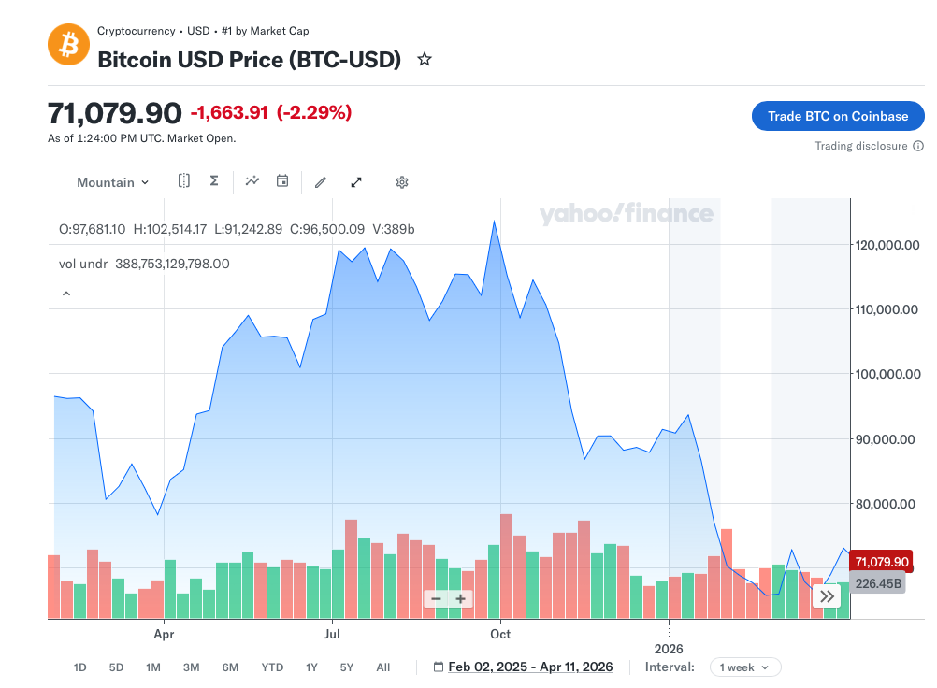Open the Mountain chart type dropdown

(113, 182)
